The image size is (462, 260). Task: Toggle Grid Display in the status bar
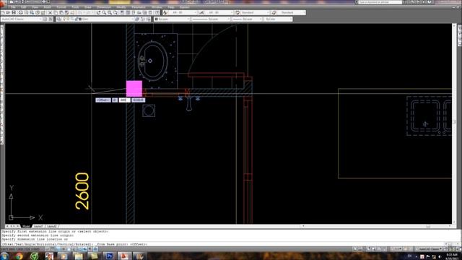(52, 249)
